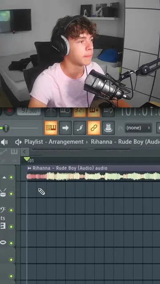Mute the track containing the audio clip
160x284 pixels.
(x=11, y=177)
